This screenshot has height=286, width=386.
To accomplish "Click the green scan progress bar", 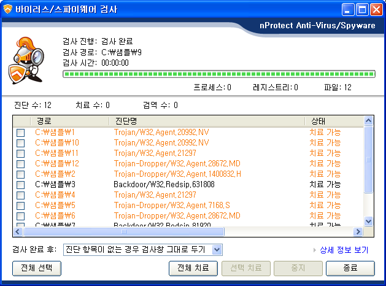I will tap(219, 74).
